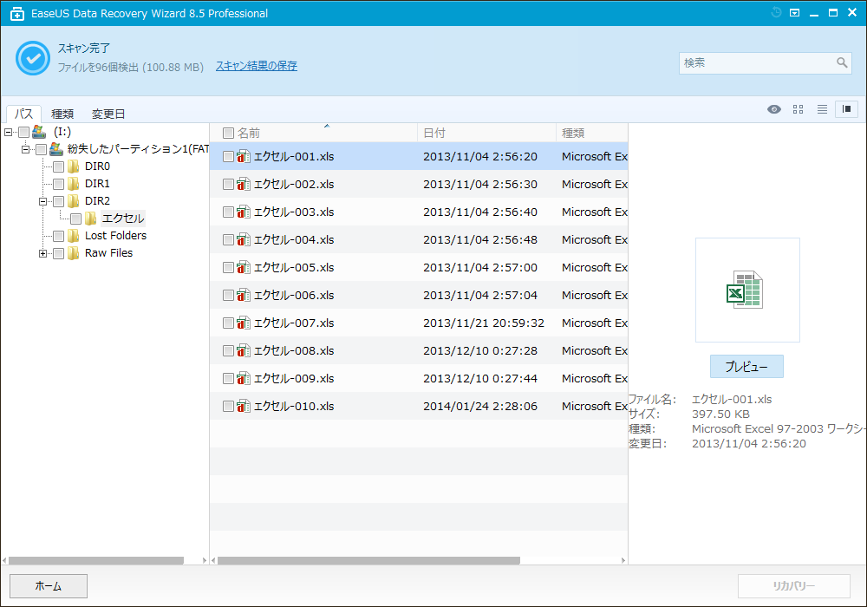867x607 pixels.
Task: Select the Lost Folders tree item
Action: (x=115, y=236)
